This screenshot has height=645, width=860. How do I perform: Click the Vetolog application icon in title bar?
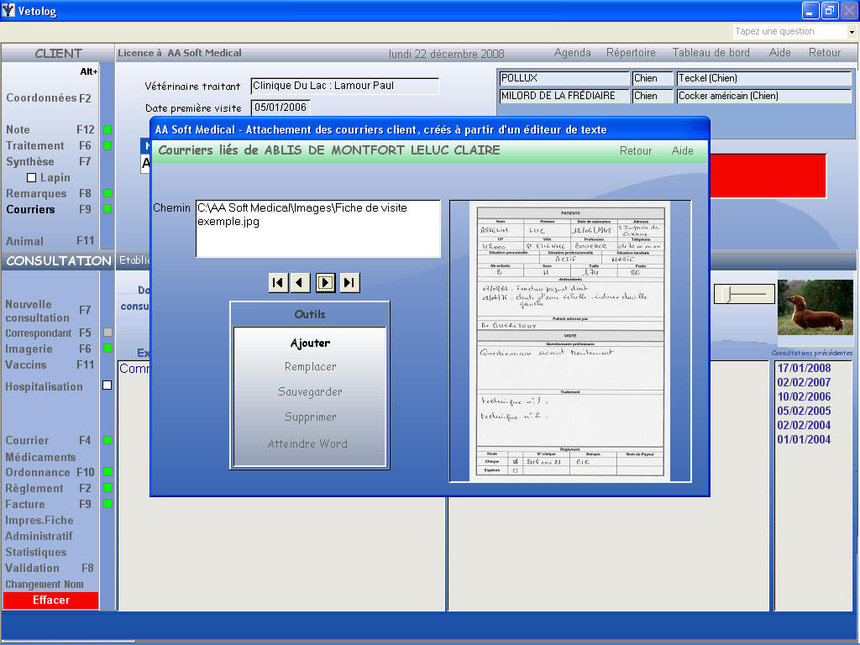[8, 10]
